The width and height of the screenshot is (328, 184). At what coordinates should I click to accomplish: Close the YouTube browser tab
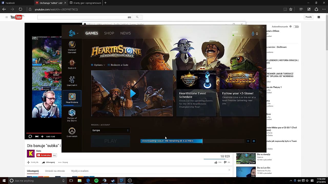[65, 3]
